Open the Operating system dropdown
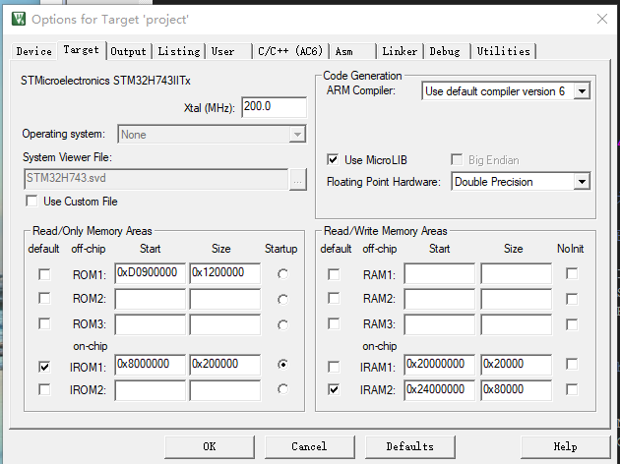This screenshot has width=620, height=464. (x=212, y=135)
